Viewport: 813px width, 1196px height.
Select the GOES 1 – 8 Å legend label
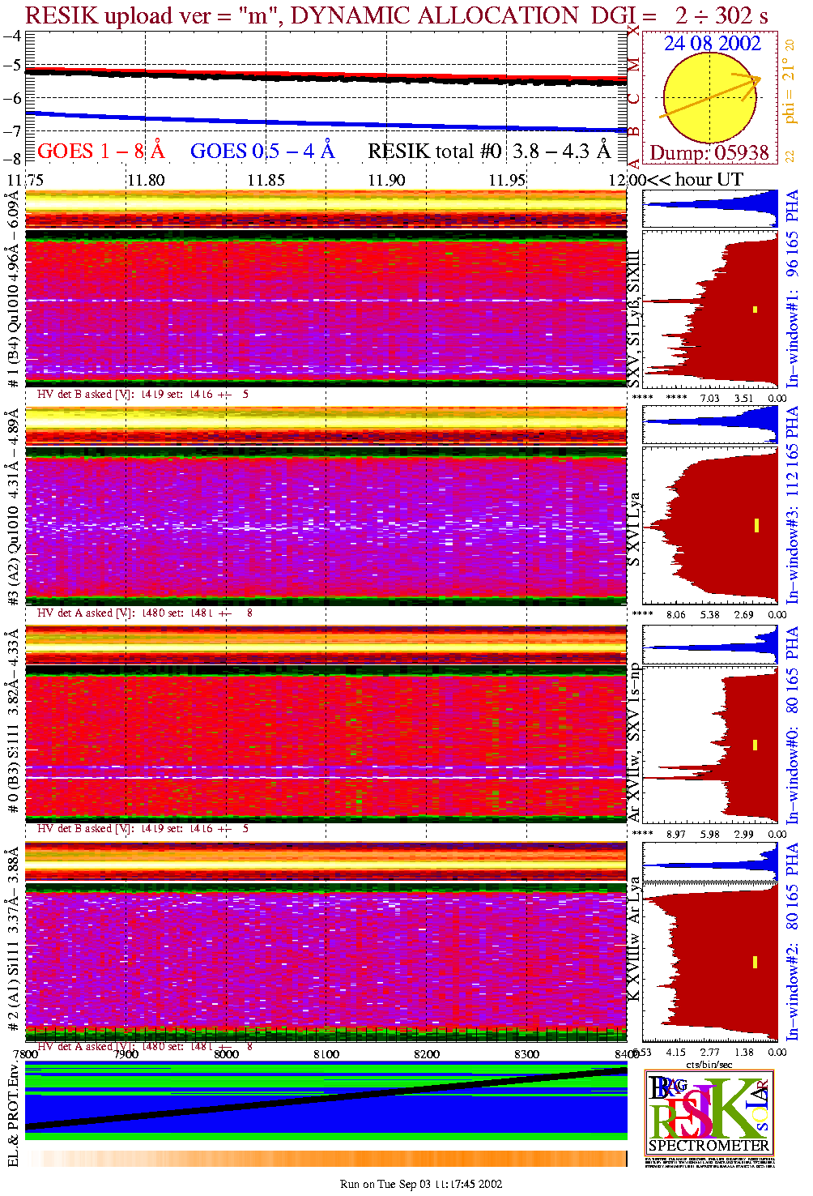[100, 152]
